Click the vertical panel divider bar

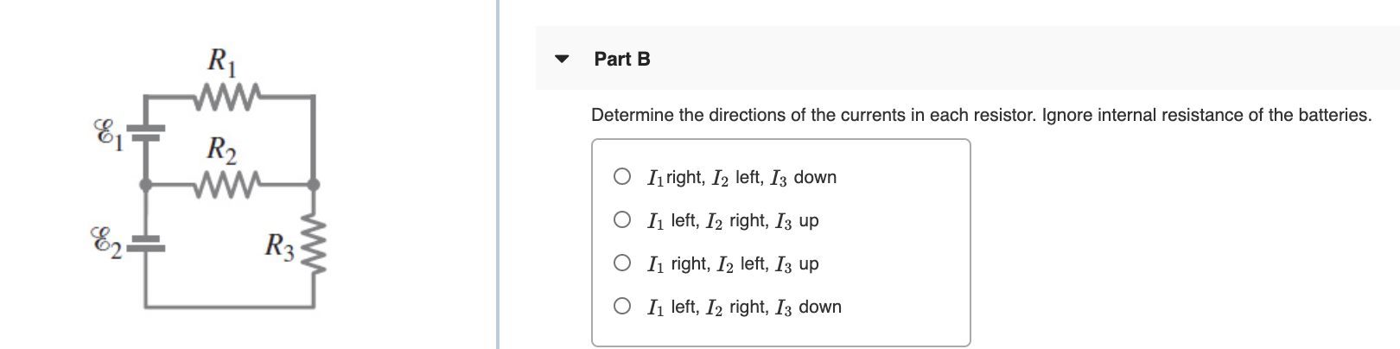point(498,174)
